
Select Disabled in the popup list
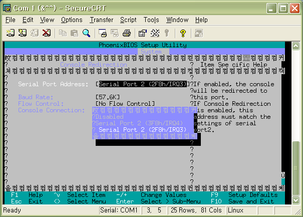109,117
